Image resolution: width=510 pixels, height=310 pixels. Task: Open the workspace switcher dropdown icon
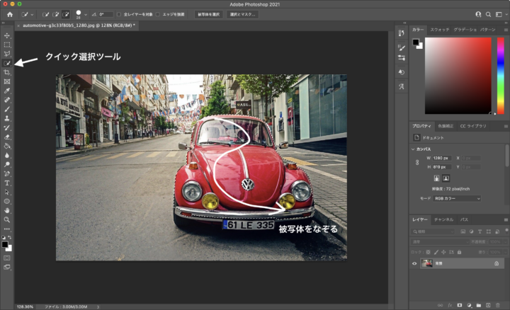[499, 14]
